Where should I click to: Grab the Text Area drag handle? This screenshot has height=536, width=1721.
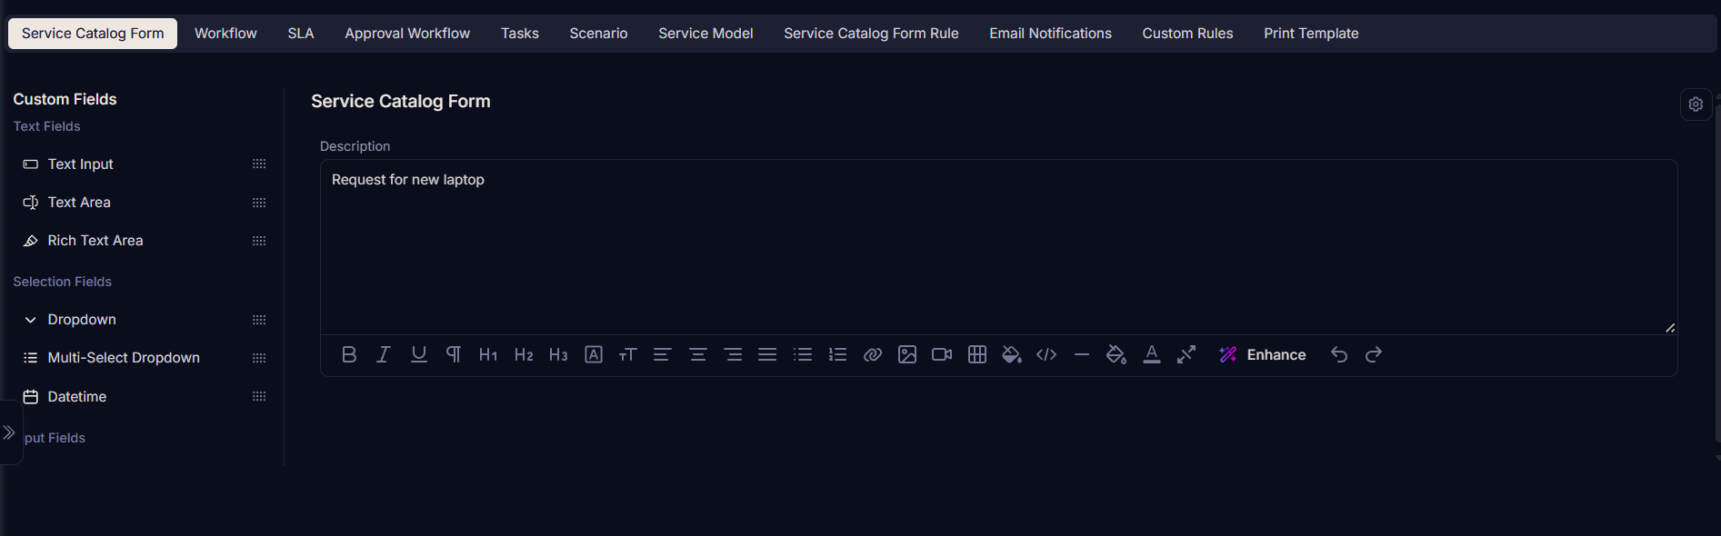(259, 203)
